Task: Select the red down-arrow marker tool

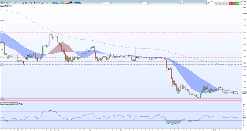Action: pos(50,3)
